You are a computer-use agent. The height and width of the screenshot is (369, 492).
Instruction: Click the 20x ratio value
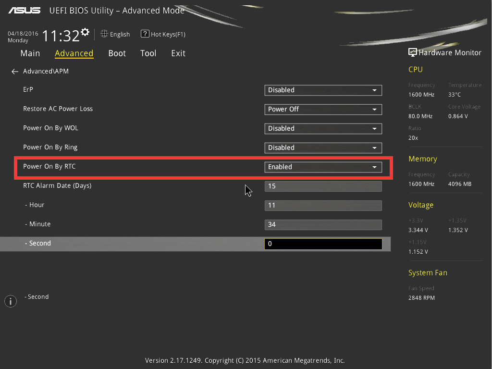(413, 138)
